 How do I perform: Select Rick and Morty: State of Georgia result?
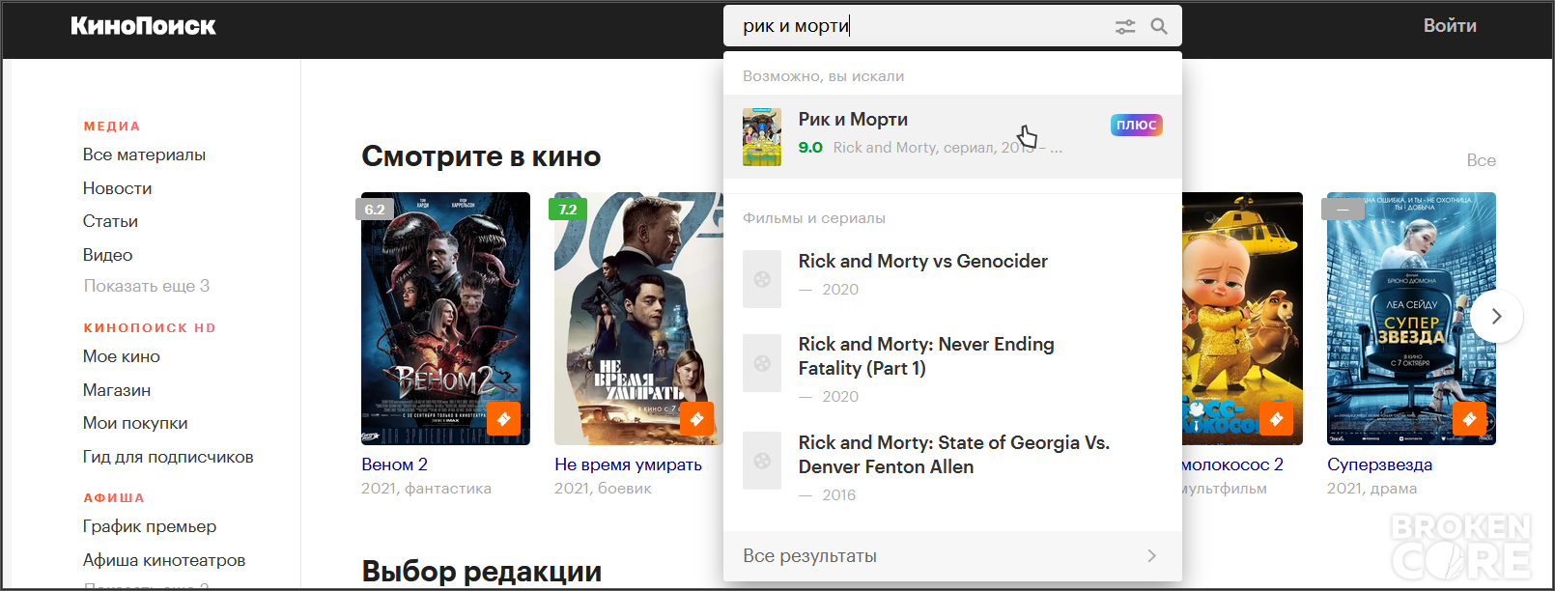tap(952, 467)
